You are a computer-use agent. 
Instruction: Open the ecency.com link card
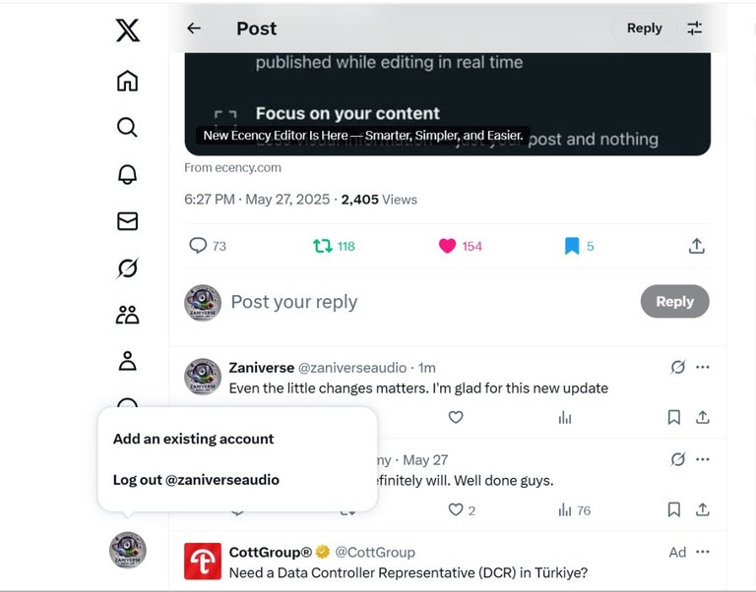(448, 104)
